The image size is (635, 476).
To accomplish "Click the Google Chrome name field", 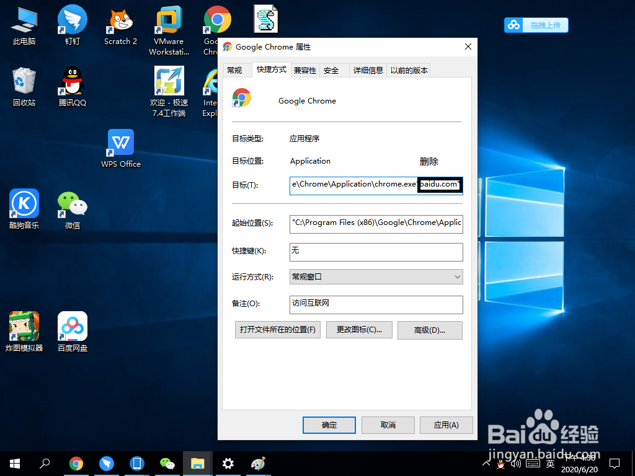I will 307,101.
